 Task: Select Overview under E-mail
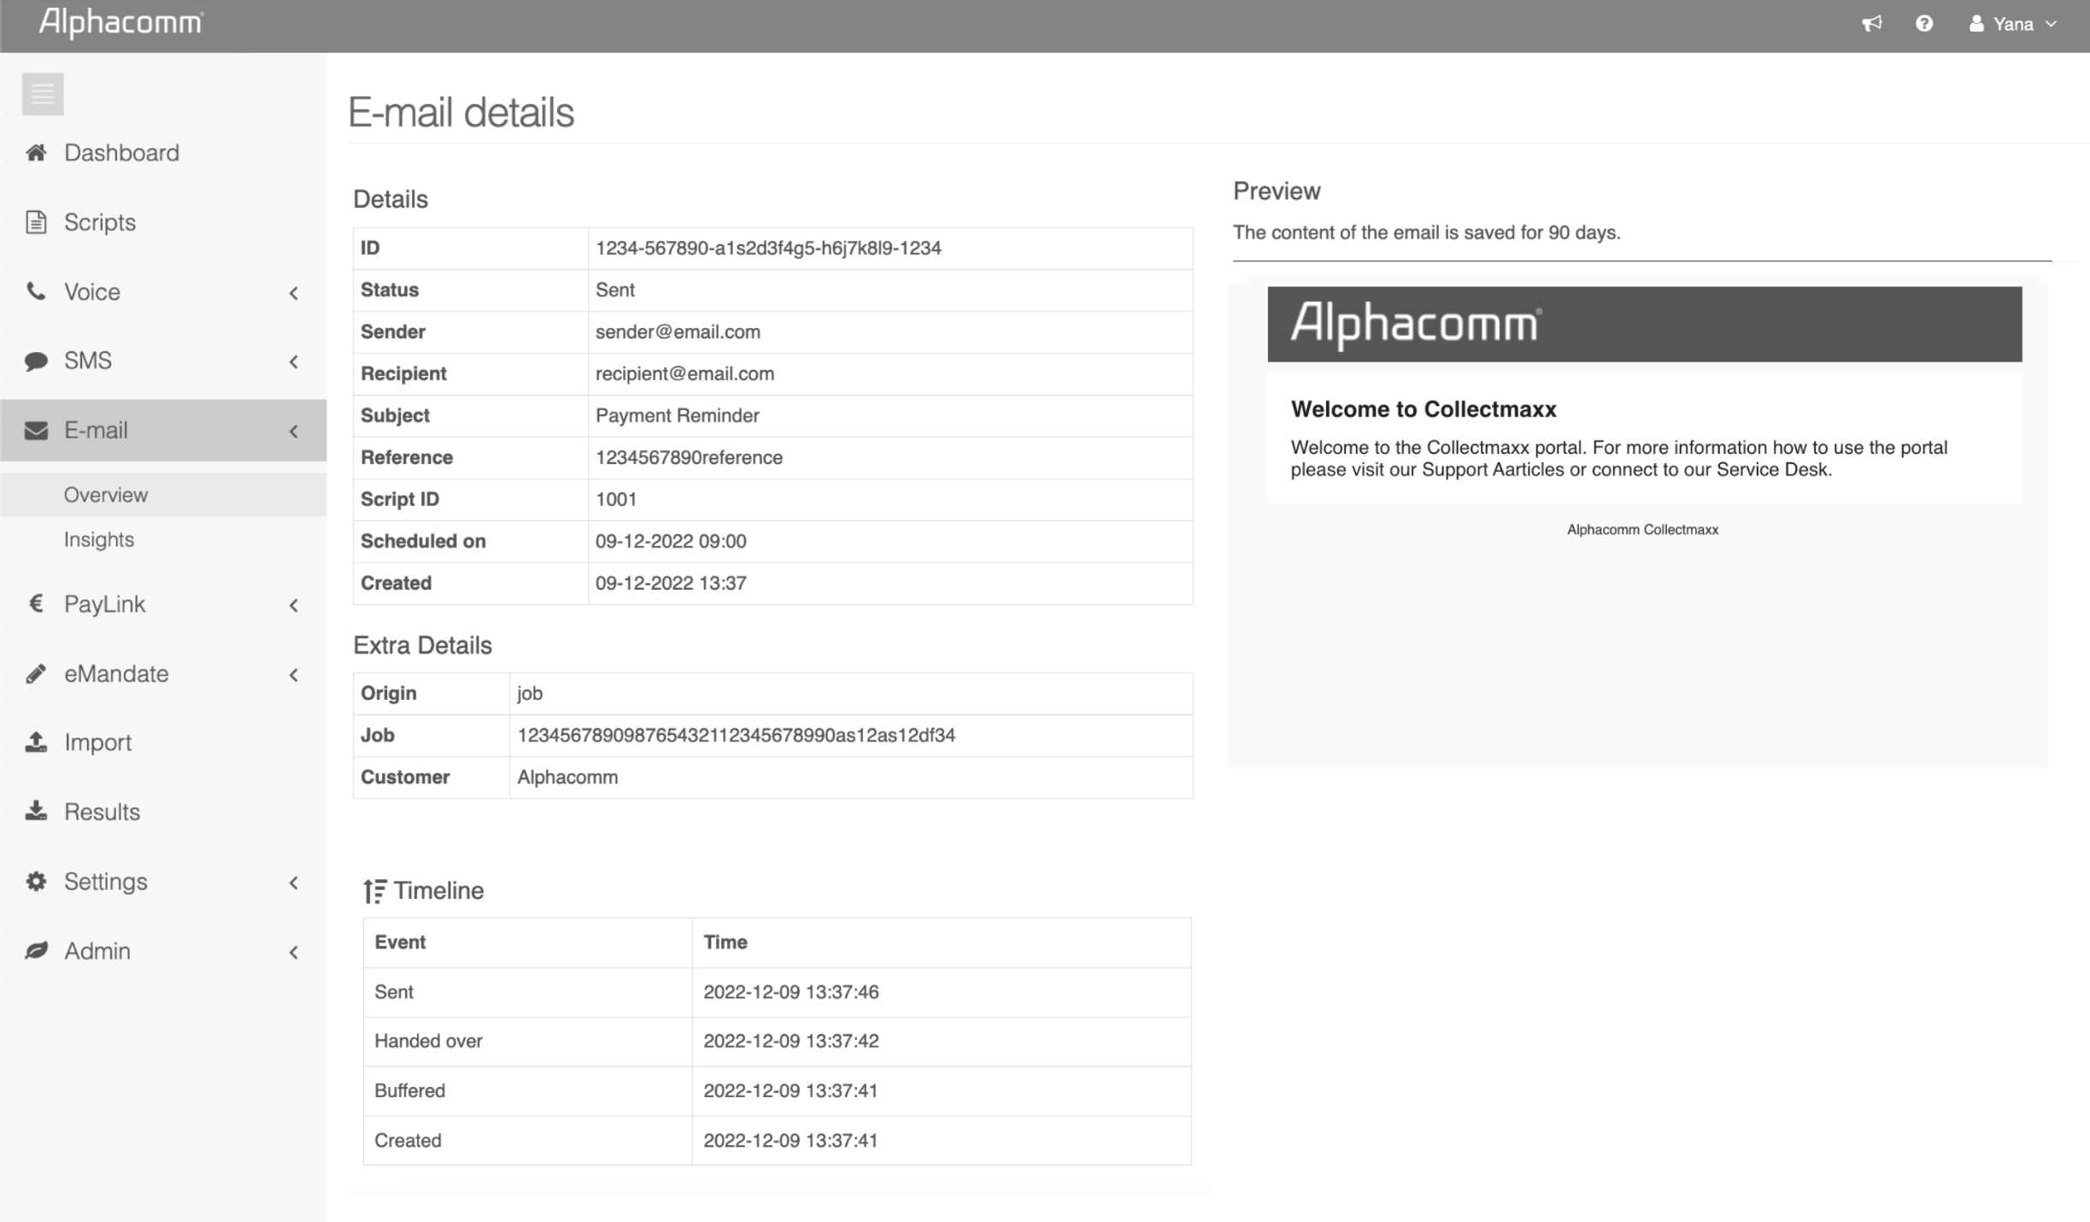tap(106, 494)
